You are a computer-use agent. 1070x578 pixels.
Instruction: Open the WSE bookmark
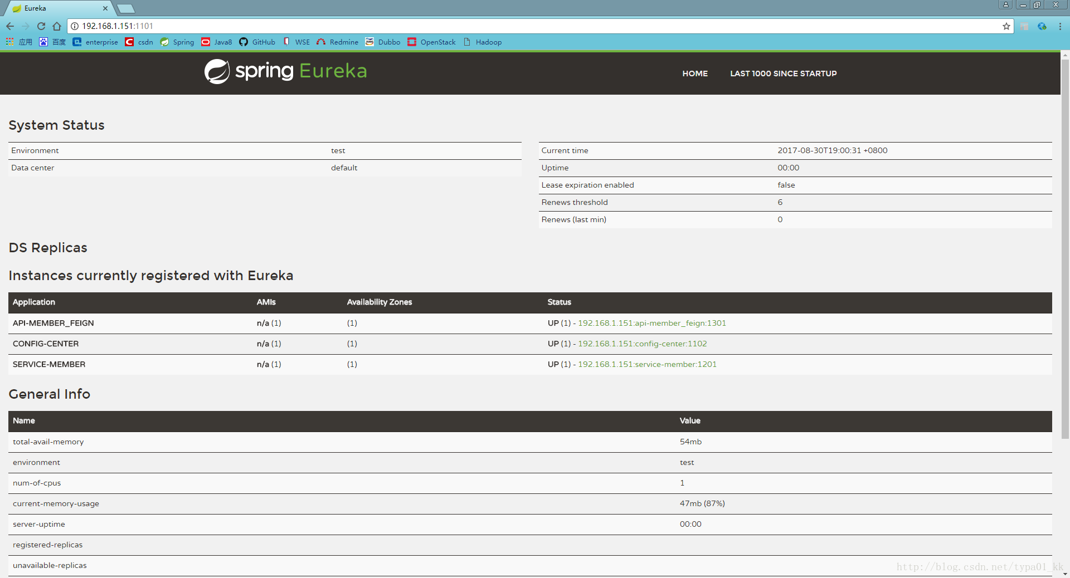click(296, 42)
